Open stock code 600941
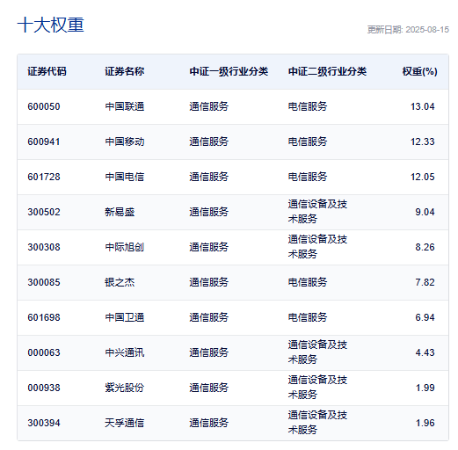Image resolution: width=458 pixels, height=450 pixels. pos(44,142)
